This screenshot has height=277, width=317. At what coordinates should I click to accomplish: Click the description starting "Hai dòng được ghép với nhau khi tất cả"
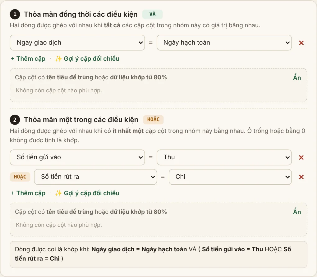(135, 25)
